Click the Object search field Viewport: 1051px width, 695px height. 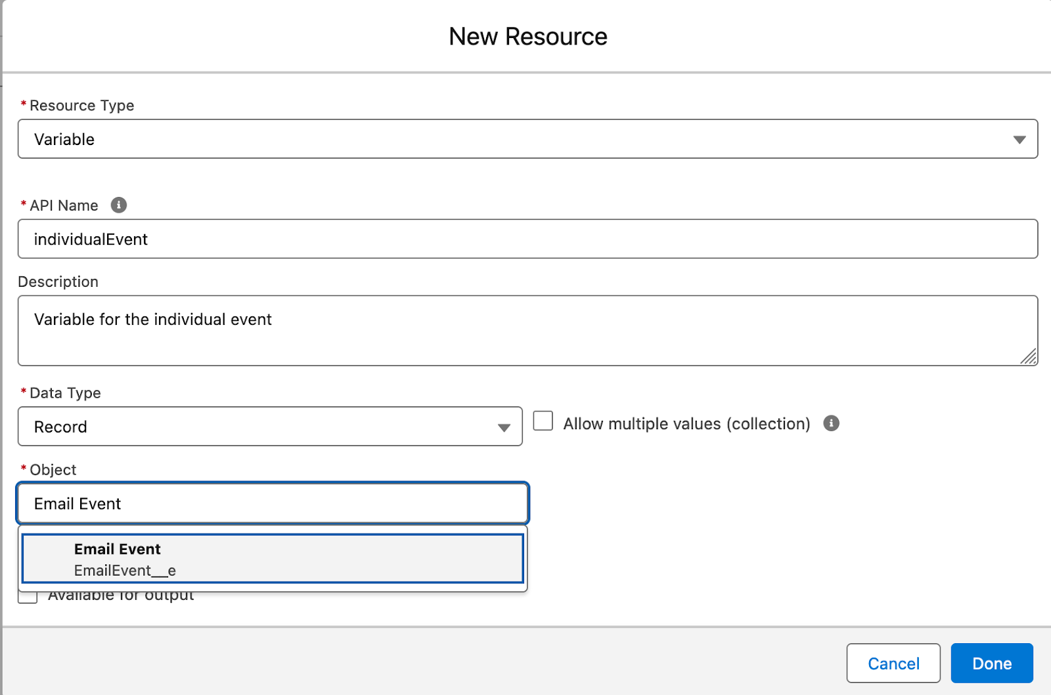click(273, 503)
